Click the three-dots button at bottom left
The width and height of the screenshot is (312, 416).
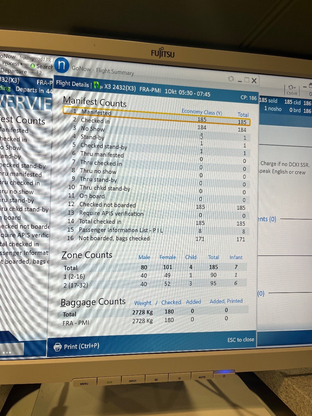click(7, 352)
